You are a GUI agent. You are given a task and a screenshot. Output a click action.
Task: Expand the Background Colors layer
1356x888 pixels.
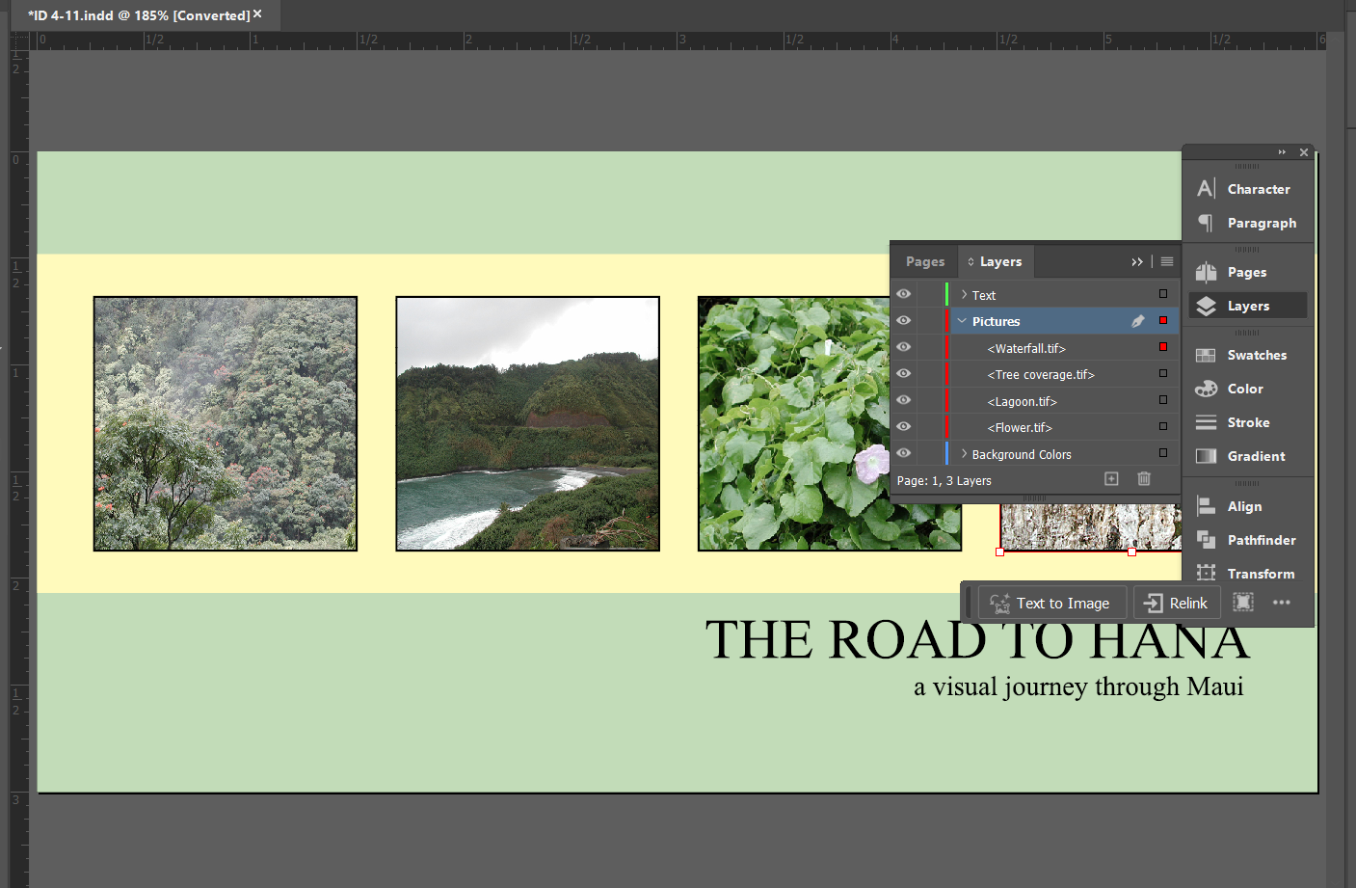click(x=964, y=454)
